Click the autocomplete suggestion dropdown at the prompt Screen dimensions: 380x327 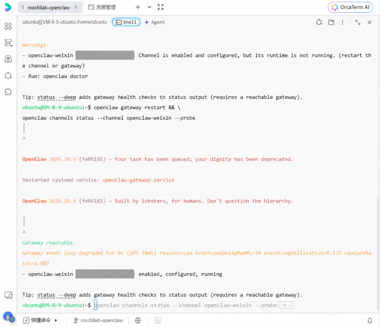tap(286, 305)
